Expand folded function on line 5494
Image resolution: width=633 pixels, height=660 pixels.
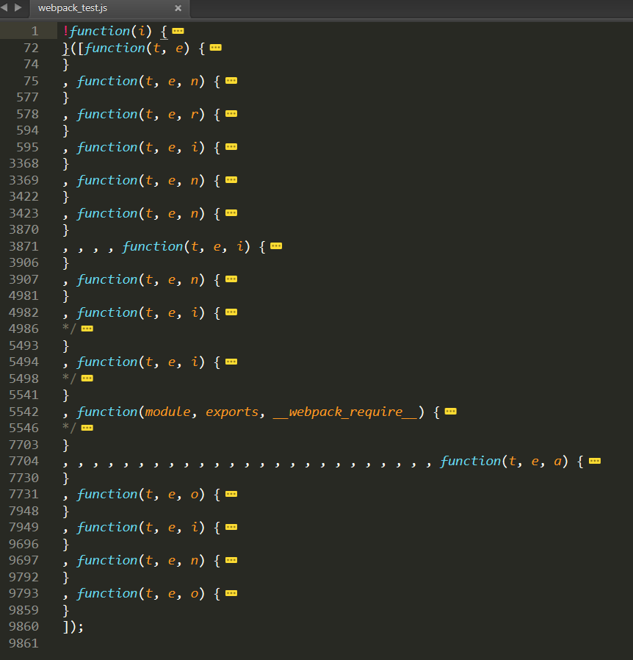pyautogui.click(x=231, y=362)
